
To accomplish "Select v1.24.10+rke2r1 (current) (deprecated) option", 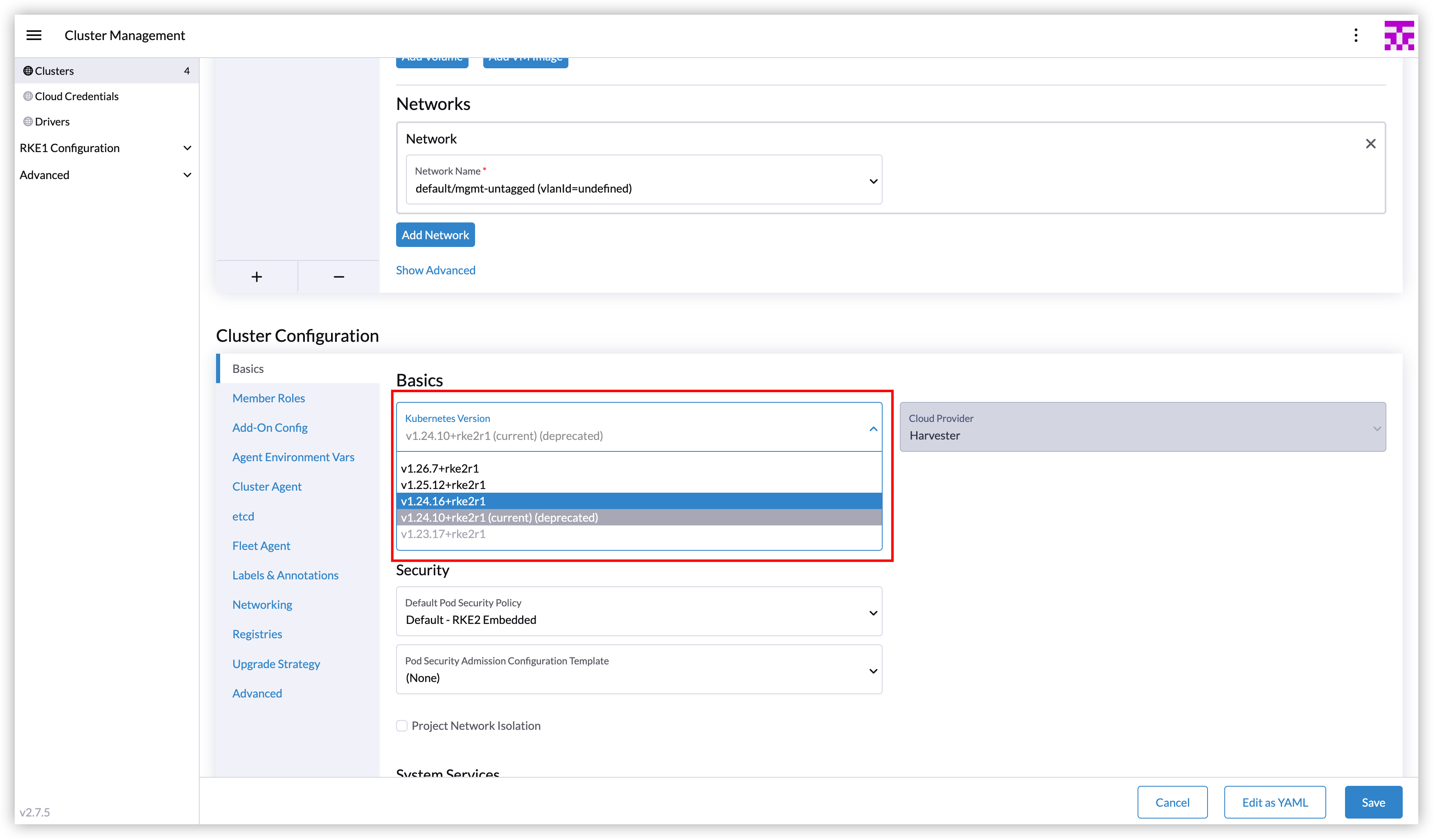I will click(x=639, y=518).
